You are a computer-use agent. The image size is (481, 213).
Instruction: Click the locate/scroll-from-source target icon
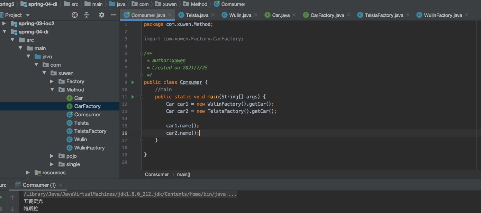pyautogui.click(x=75, y=15)
